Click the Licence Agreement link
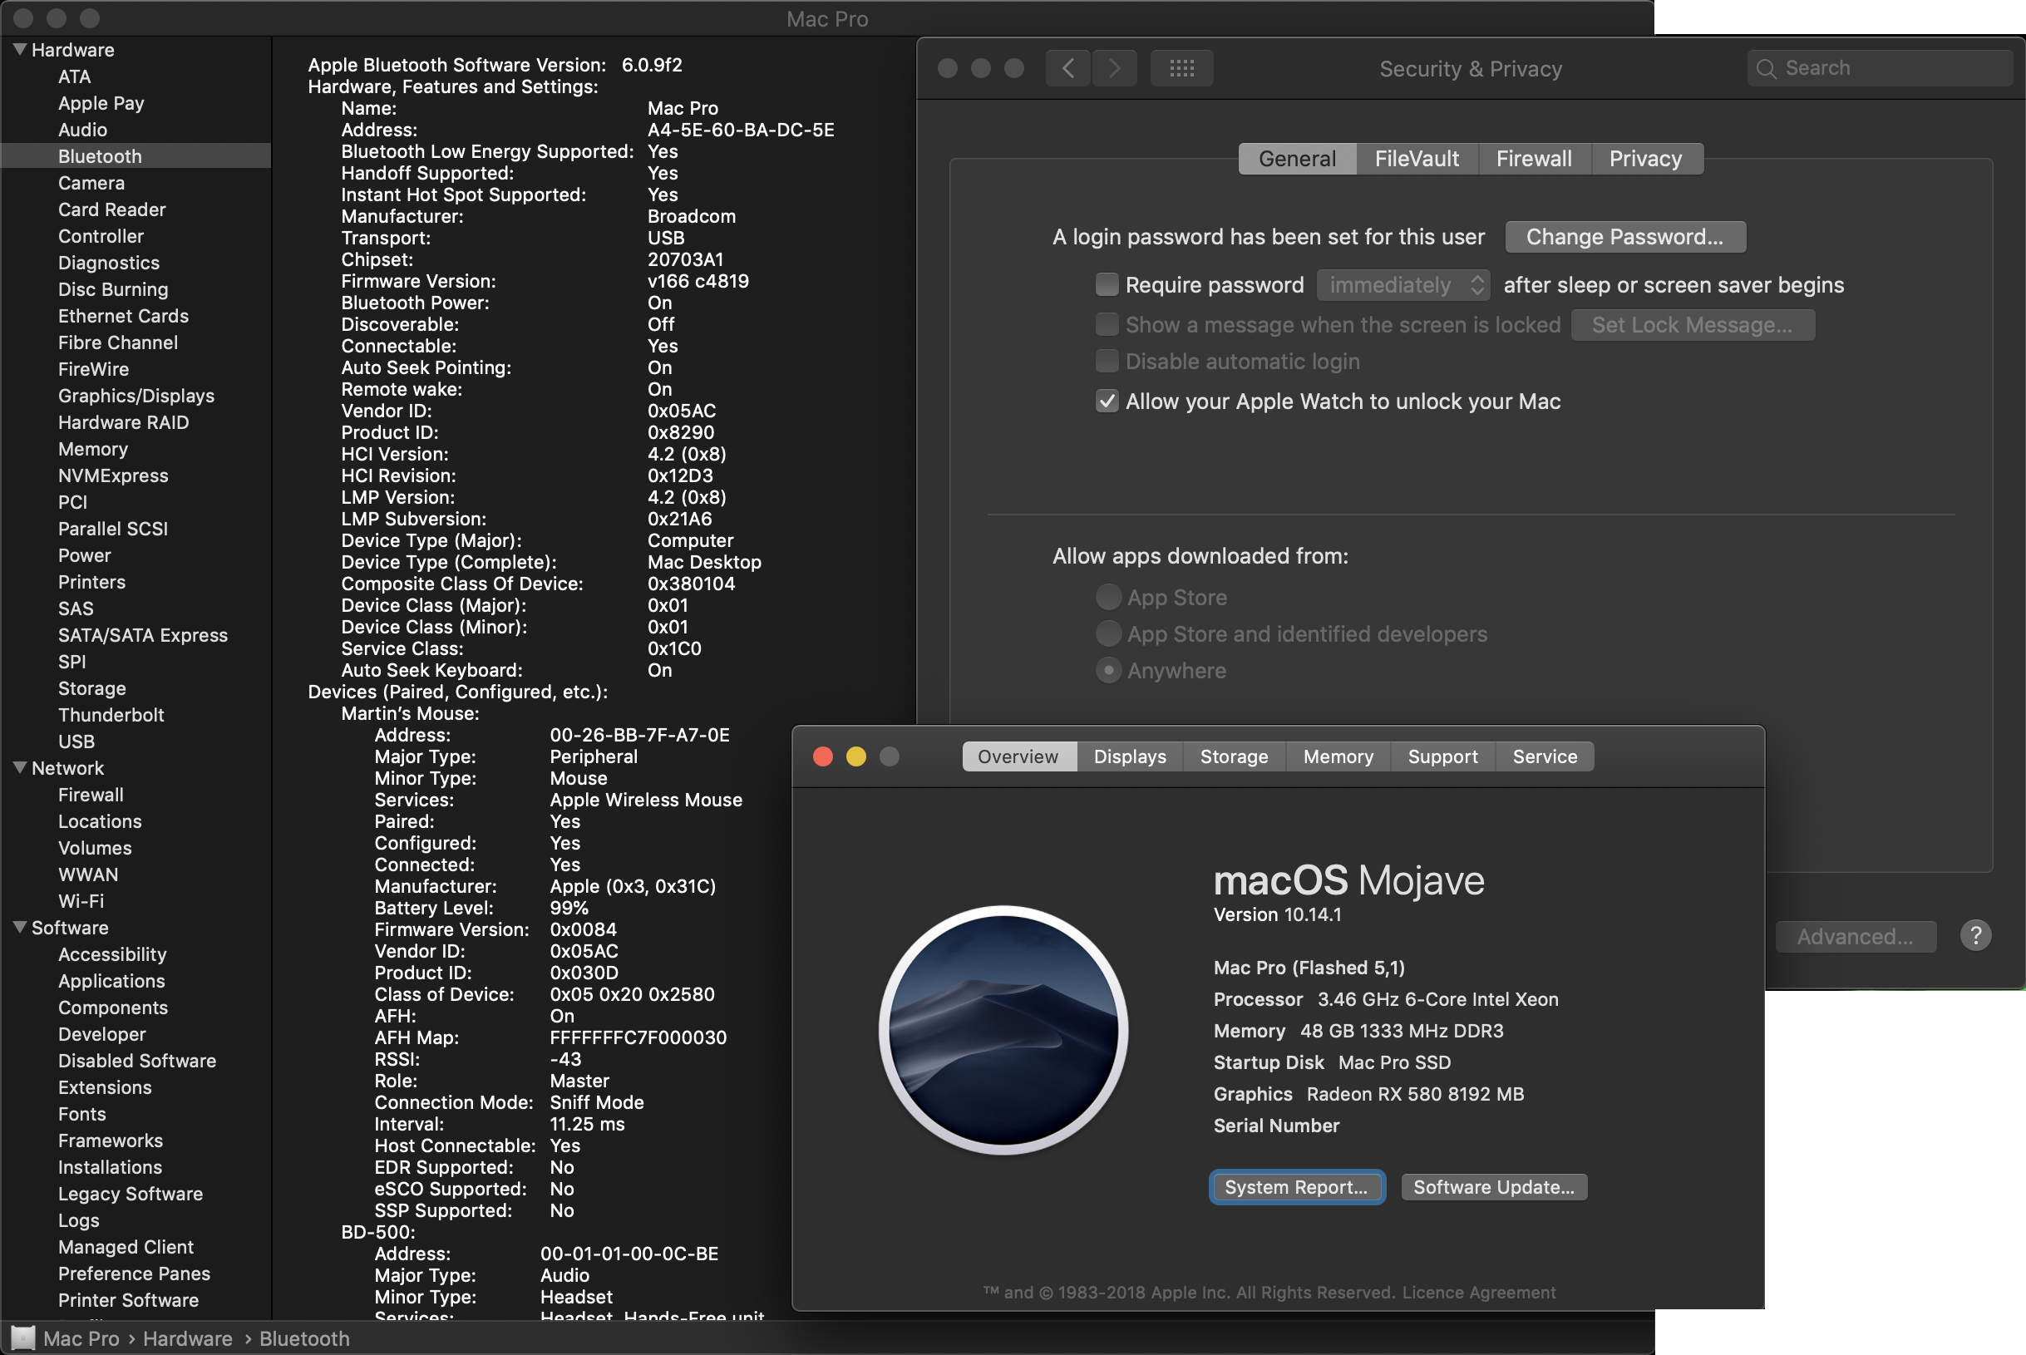This screenshot has height=1355, width=2026. (1478, 1292)
